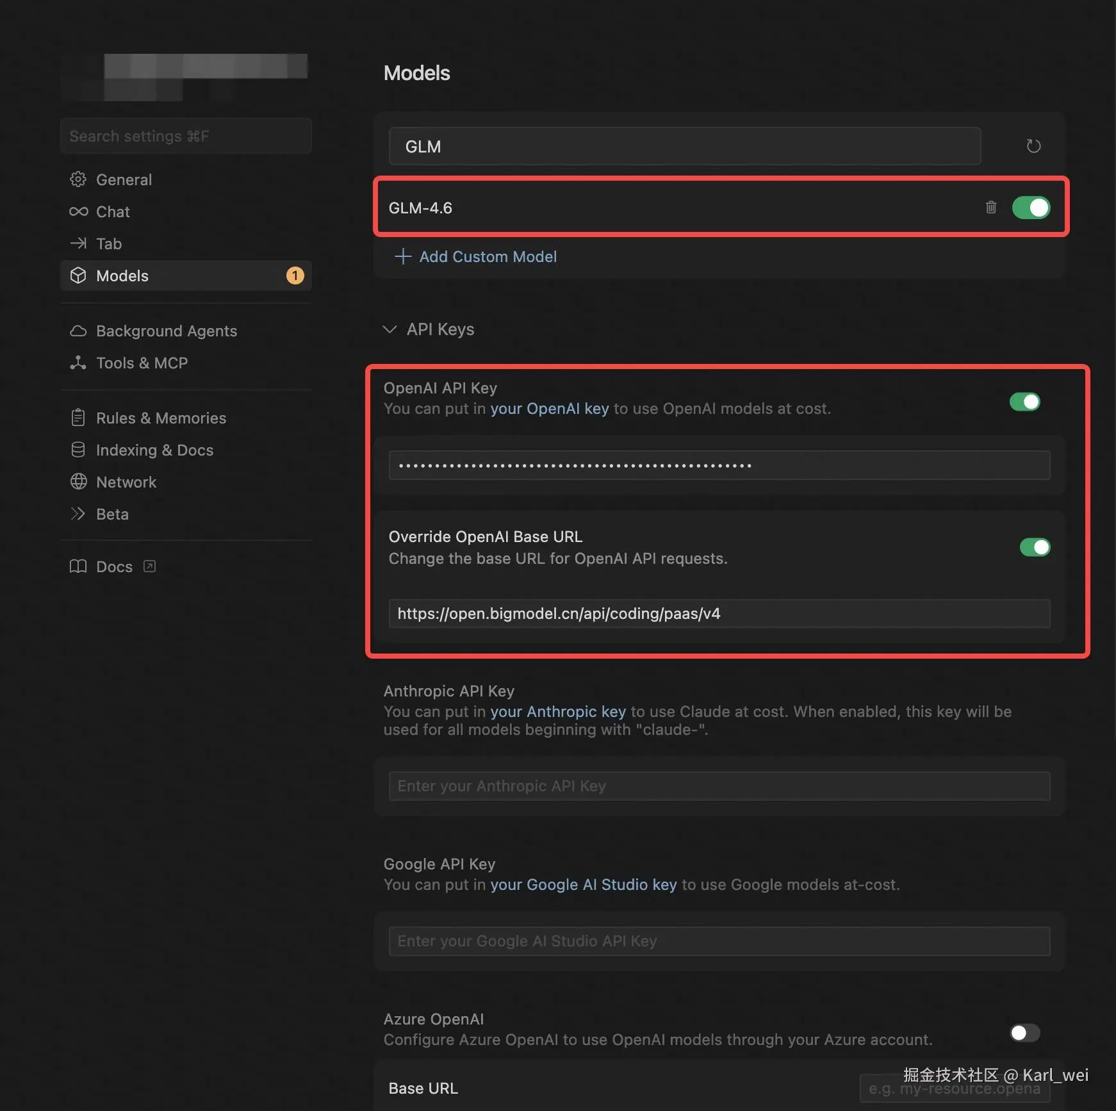Turn off the OpenAI API Key toggle
Screen dimensions: 1116x1111
click(x=1024, y=402)
